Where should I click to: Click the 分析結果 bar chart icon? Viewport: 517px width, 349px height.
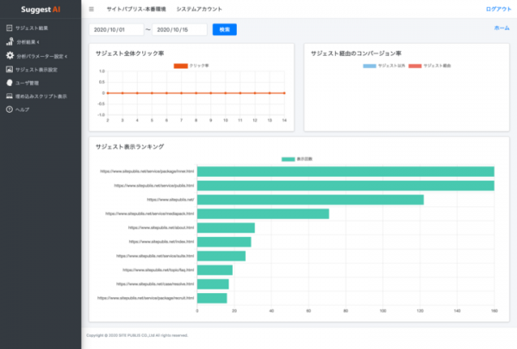tap(9, 41)
